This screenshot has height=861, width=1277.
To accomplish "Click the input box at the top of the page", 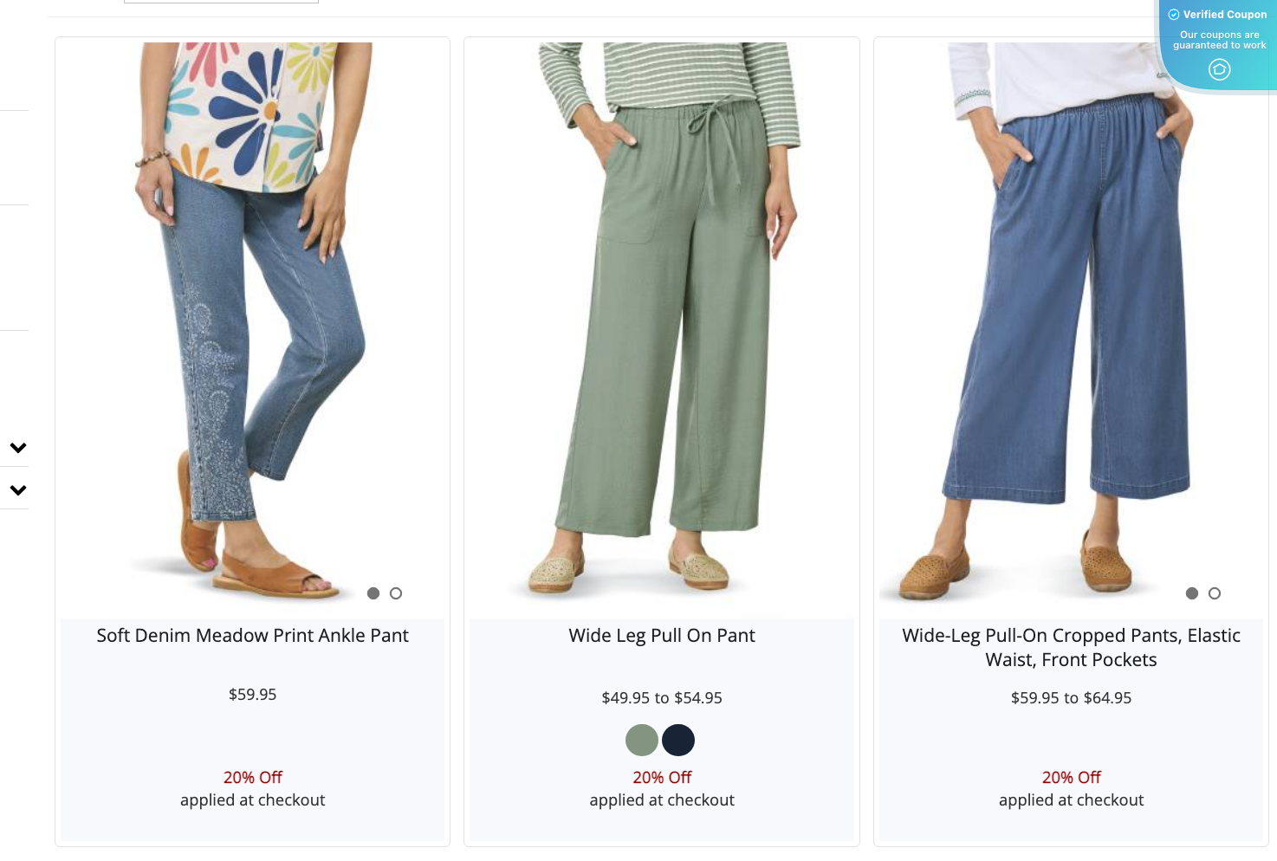I will (221, 2).
